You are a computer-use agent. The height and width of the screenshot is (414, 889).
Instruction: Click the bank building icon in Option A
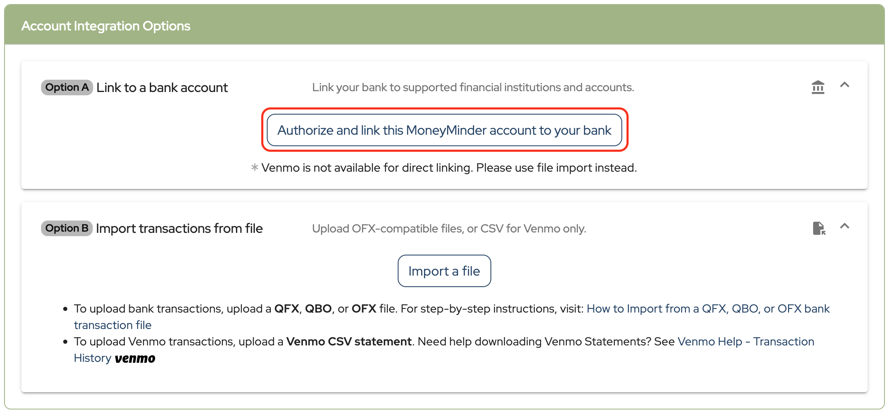click(818, 87)
